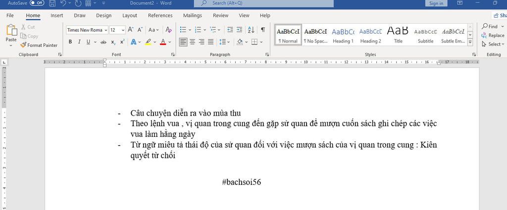Open the font color palette arrow
This screenshot has height=210, width=507.
coord(170,42)
